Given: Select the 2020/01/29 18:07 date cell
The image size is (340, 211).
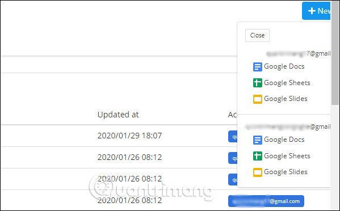Looking at the screenshot, I should pos(129,136).
